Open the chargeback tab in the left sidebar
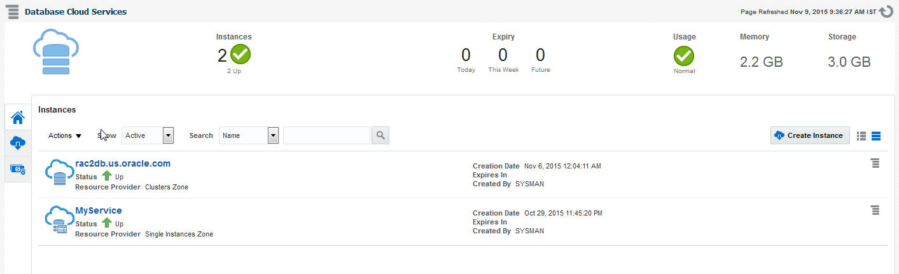The width and height of the screenshot is (899, 274). pyautogui.click(x=18, y=169)
